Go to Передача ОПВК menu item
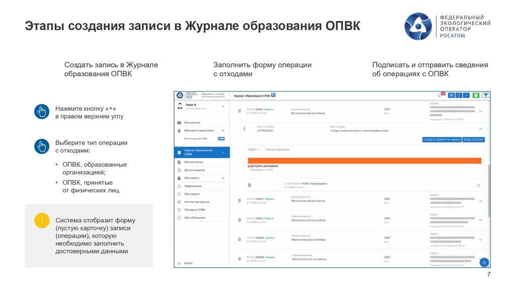Screen dimensions: 515x289 click(194, 209)
